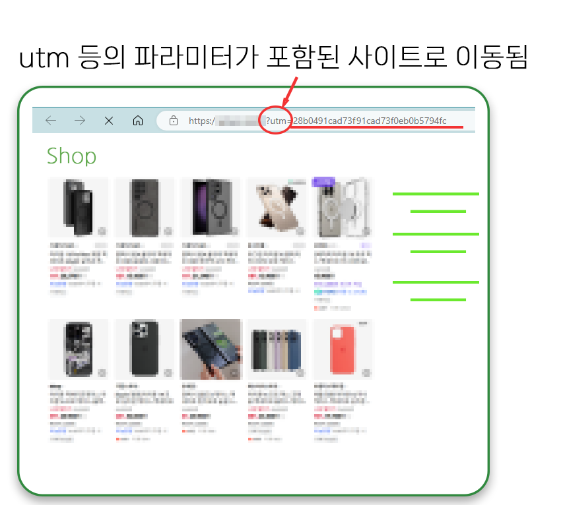Click the padlock site info icon

point(174,121)
